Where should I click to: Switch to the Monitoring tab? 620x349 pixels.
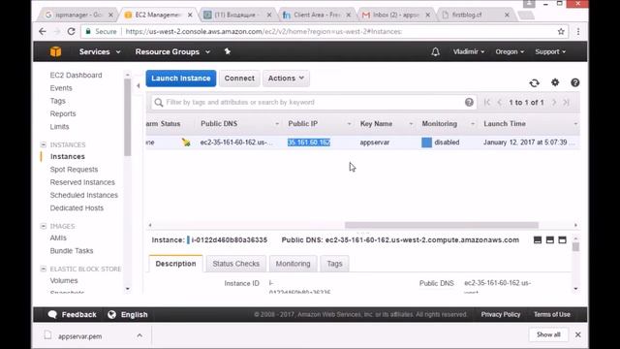click(x=293, y=264)
